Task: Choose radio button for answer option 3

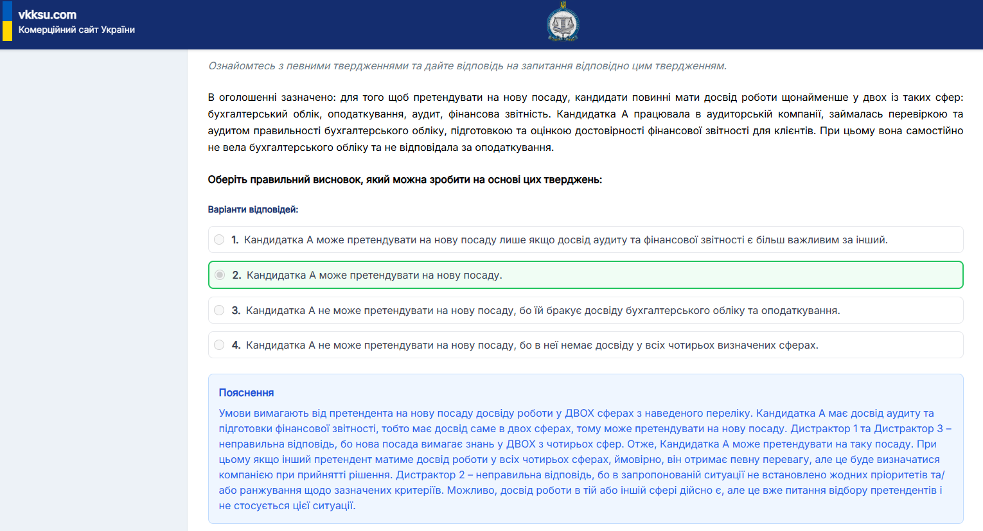Action: [x=219, y=310]
